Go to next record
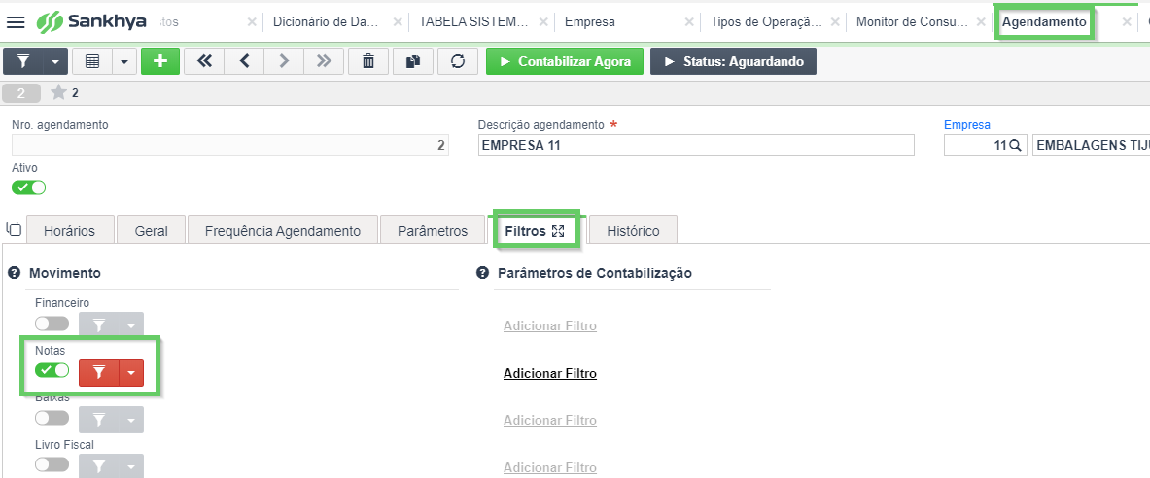This screenshot has width=1150, height=478. point(284,61)
